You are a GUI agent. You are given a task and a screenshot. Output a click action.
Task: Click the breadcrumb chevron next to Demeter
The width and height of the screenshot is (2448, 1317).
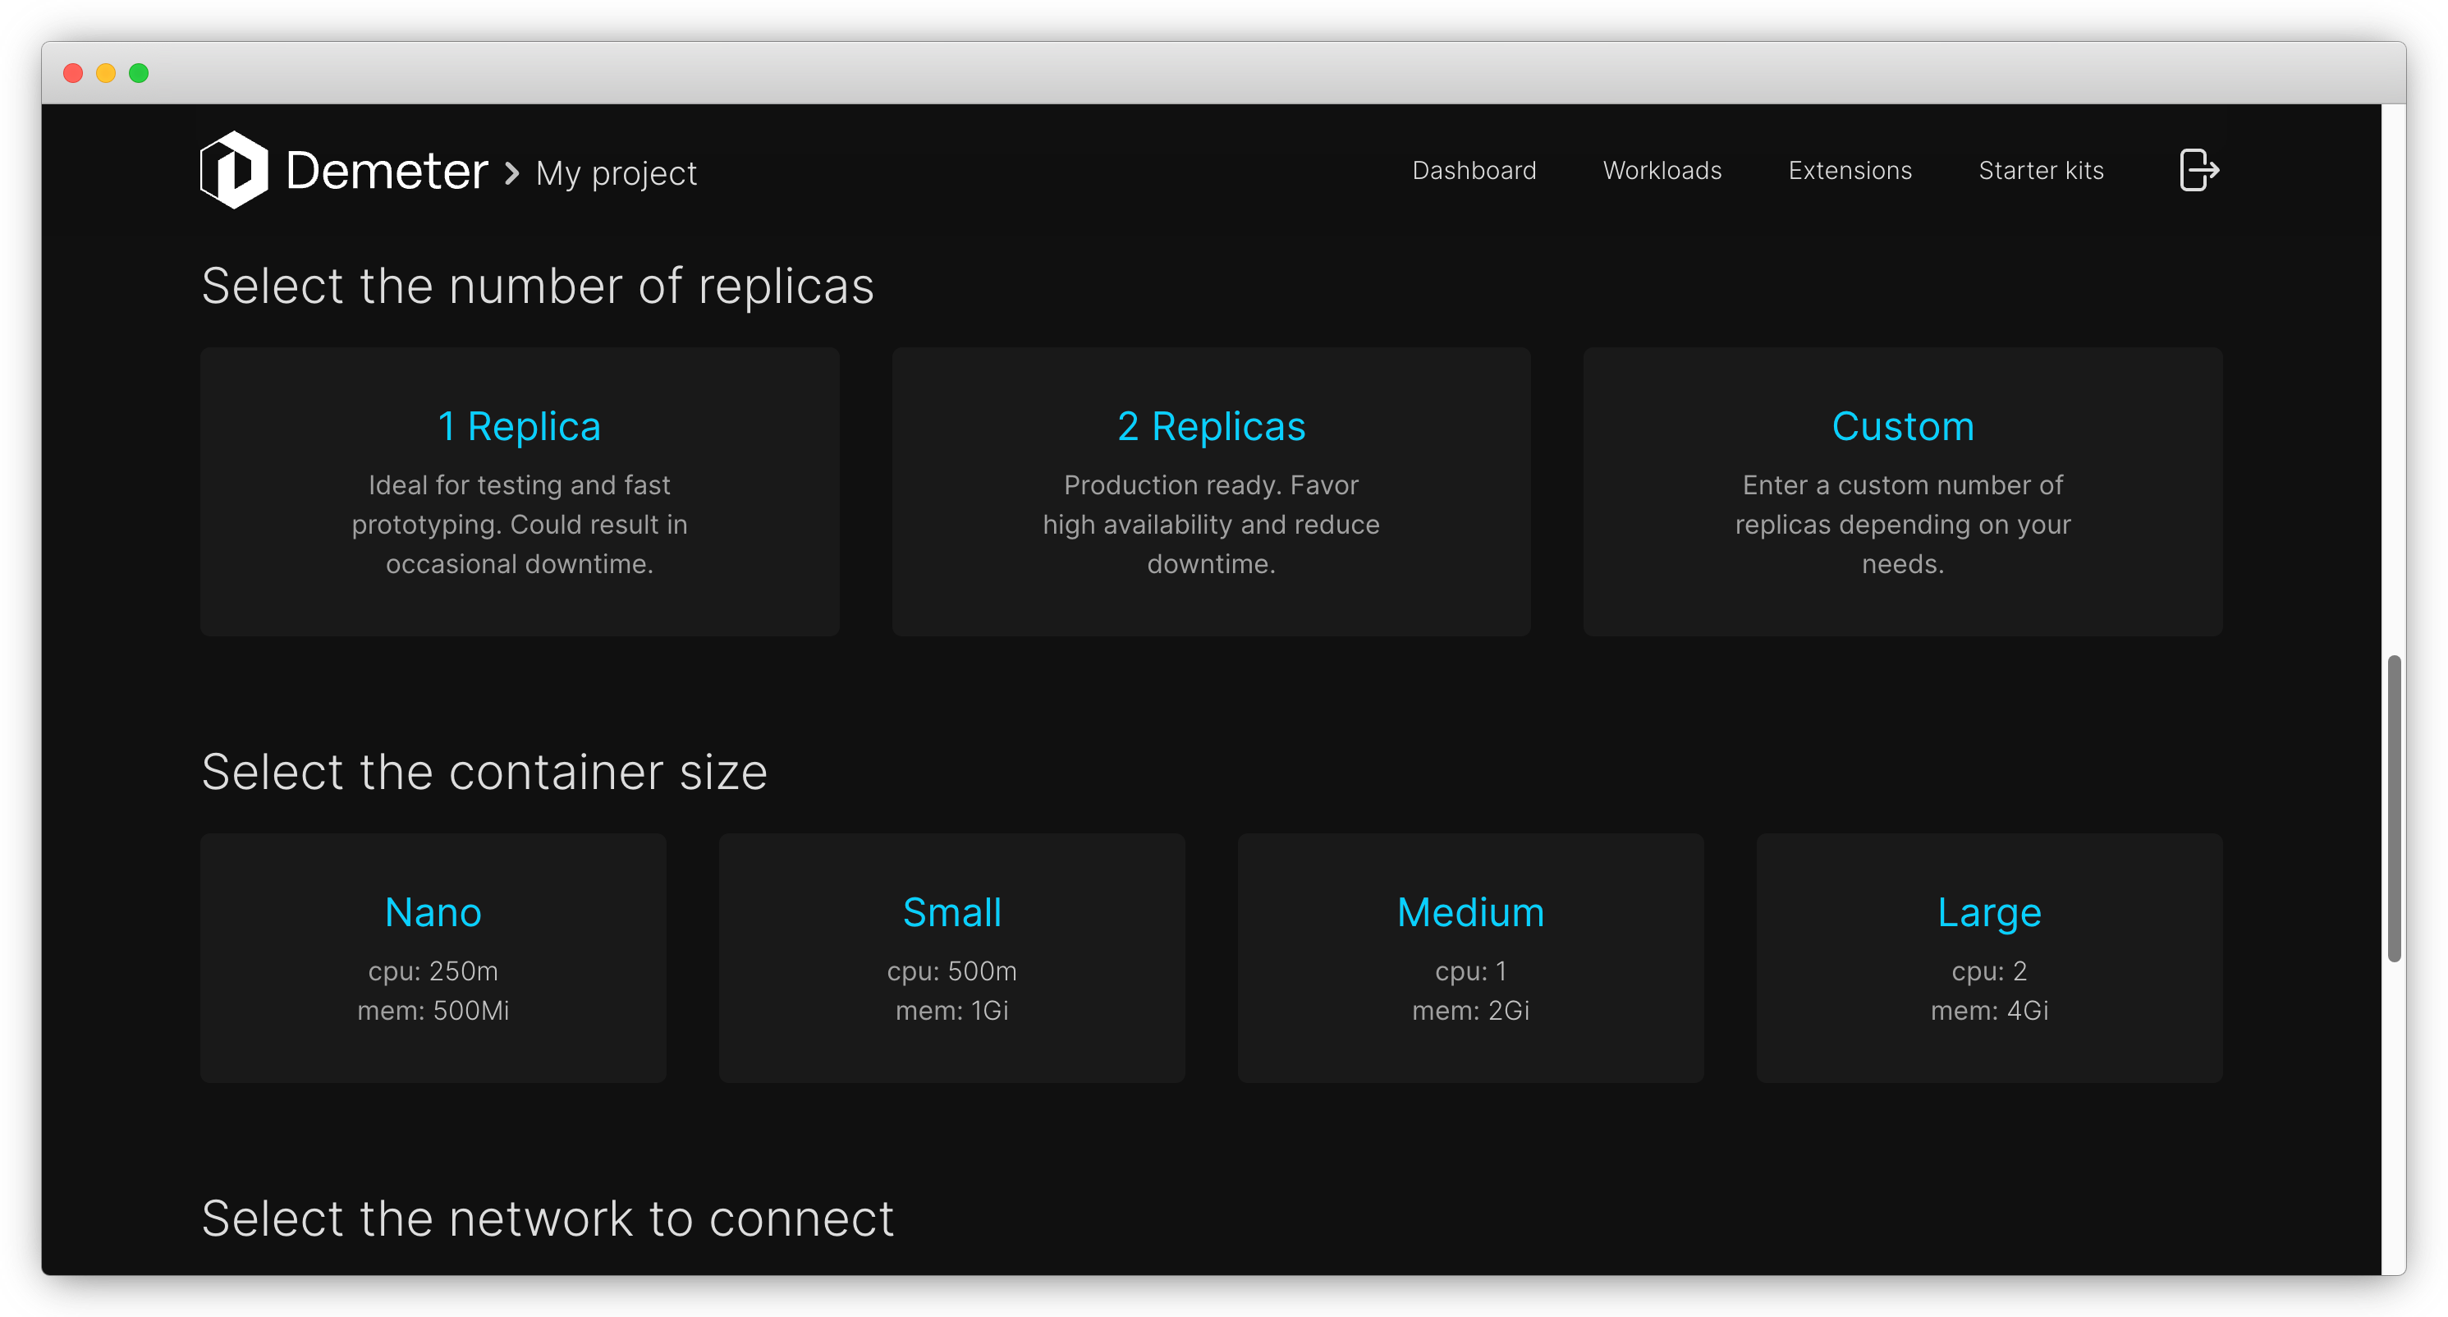pyautogui.click(x=512, y=173)
